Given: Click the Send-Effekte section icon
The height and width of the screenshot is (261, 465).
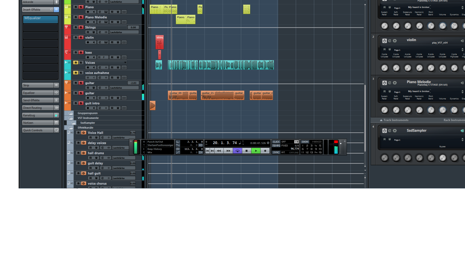Looking at the screenshot, I should (56, 100).
